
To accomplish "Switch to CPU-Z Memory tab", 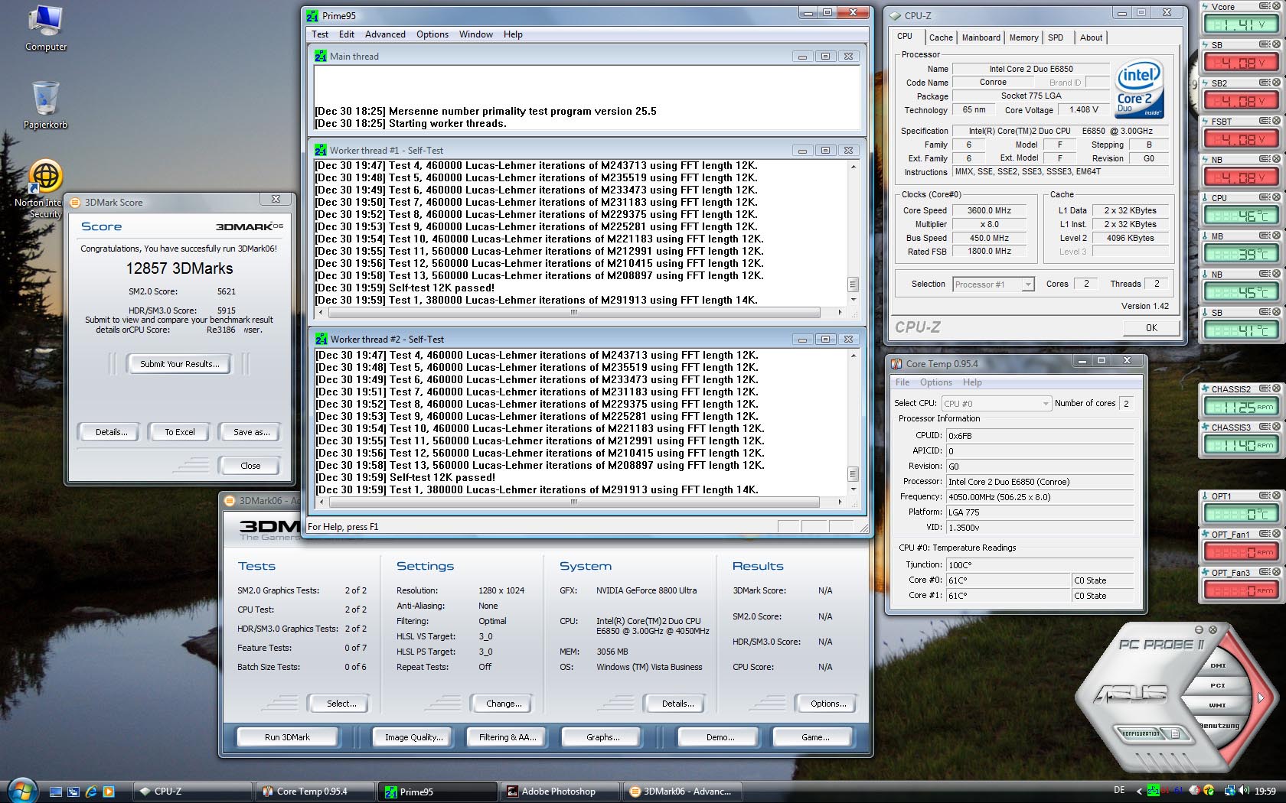I will coord(1023,37).
